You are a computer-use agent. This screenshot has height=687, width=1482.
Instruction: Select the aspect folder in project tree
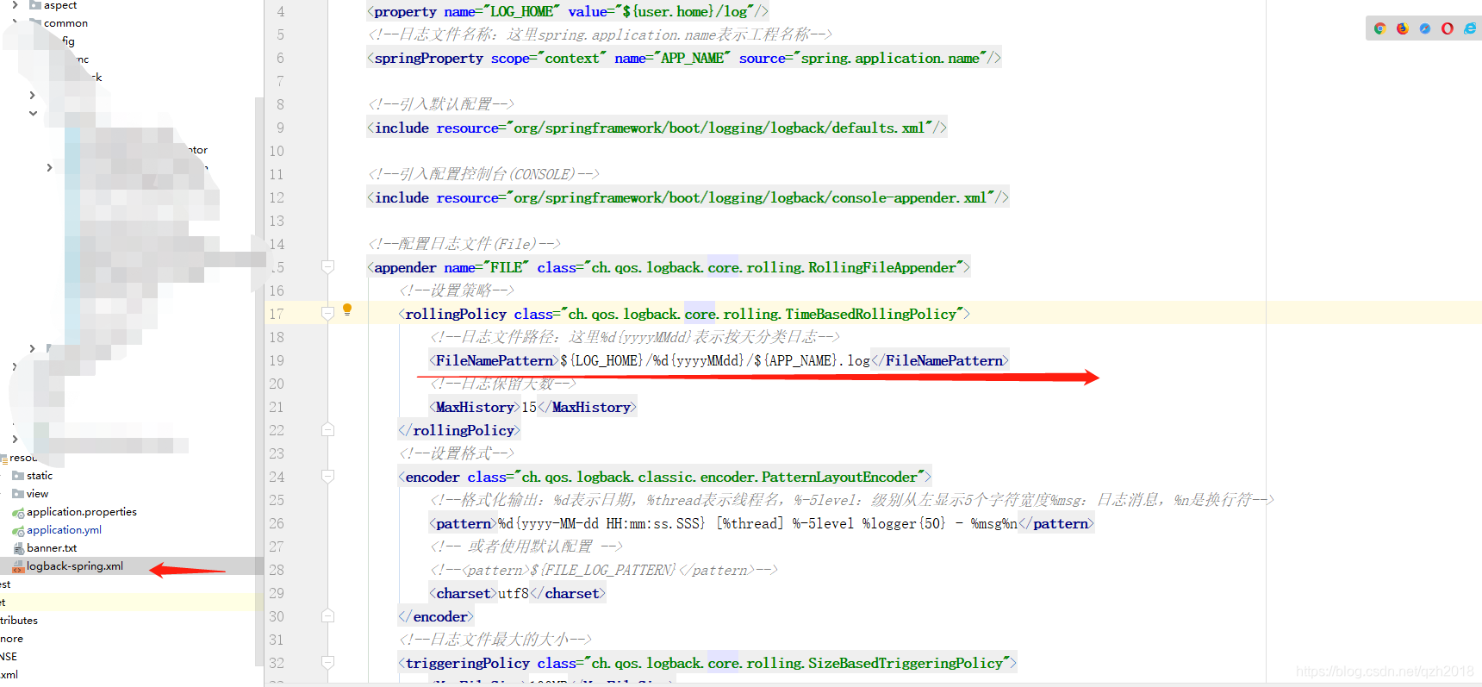tap(60, 5)
